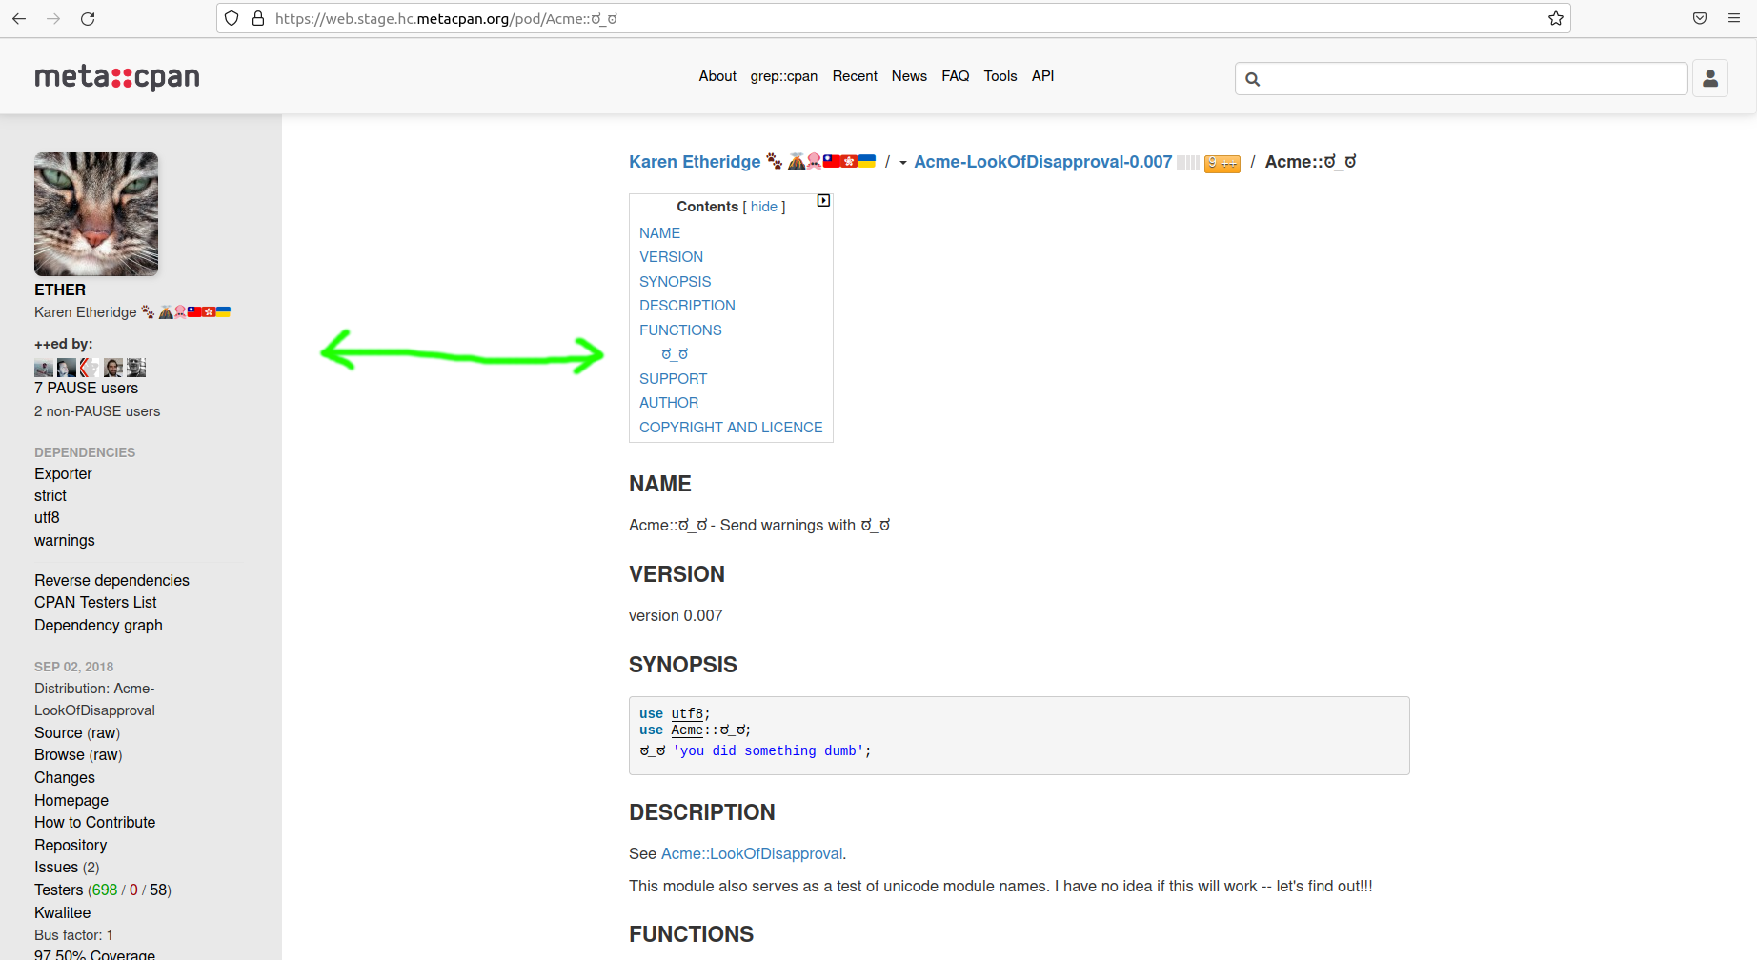Open Testers results link
This screenshot has height=960, width=1757.
coord(59,890)
